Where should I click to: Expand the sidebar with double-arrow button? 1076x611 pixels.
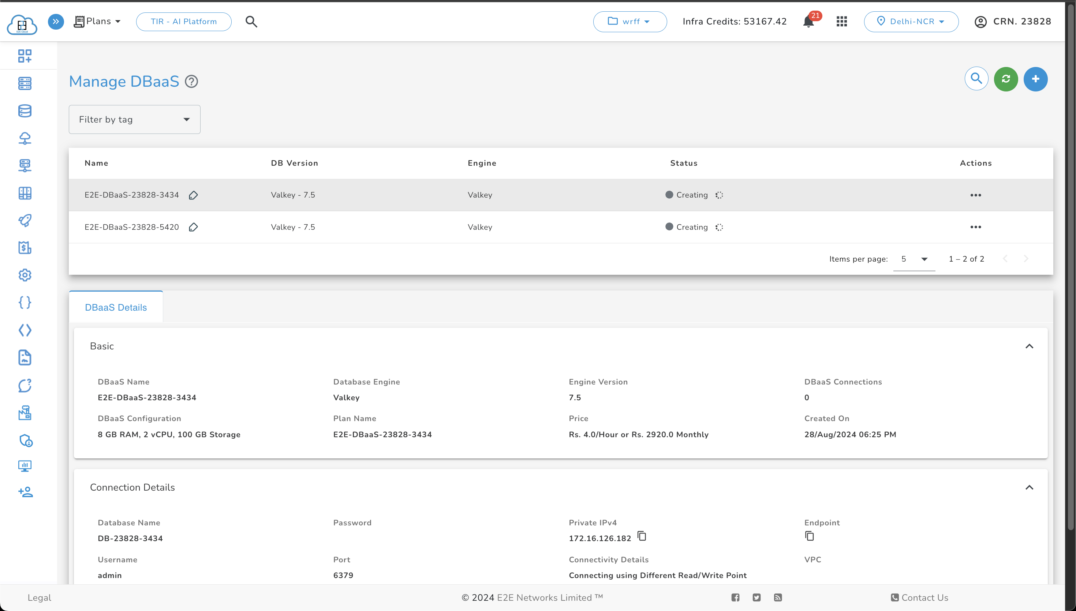coord(56,21)
